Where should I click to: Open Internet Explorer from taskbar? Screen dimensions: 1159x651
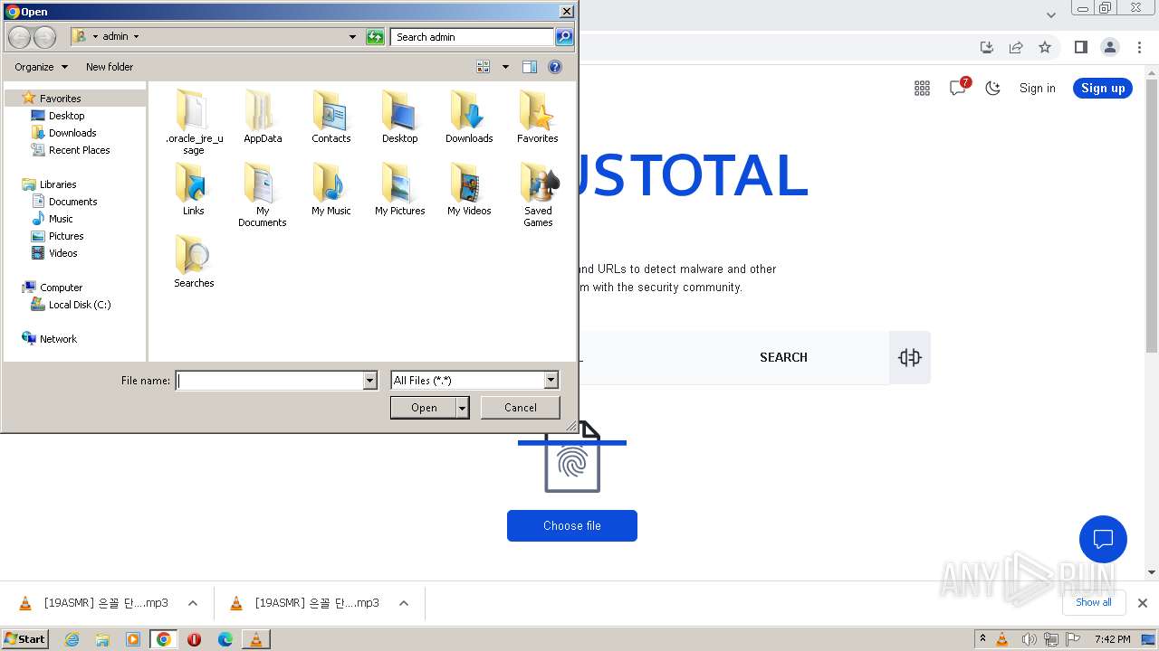point(72,639)
